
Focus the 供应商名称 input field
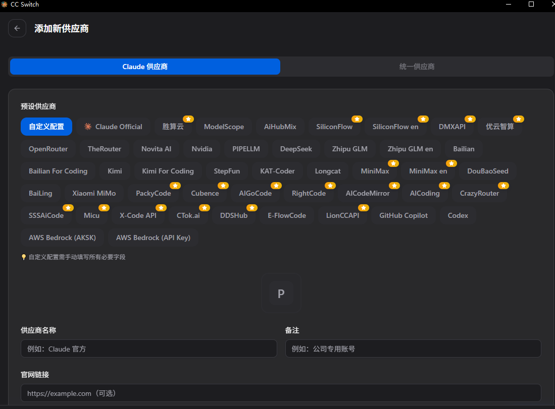pos(148,348)
